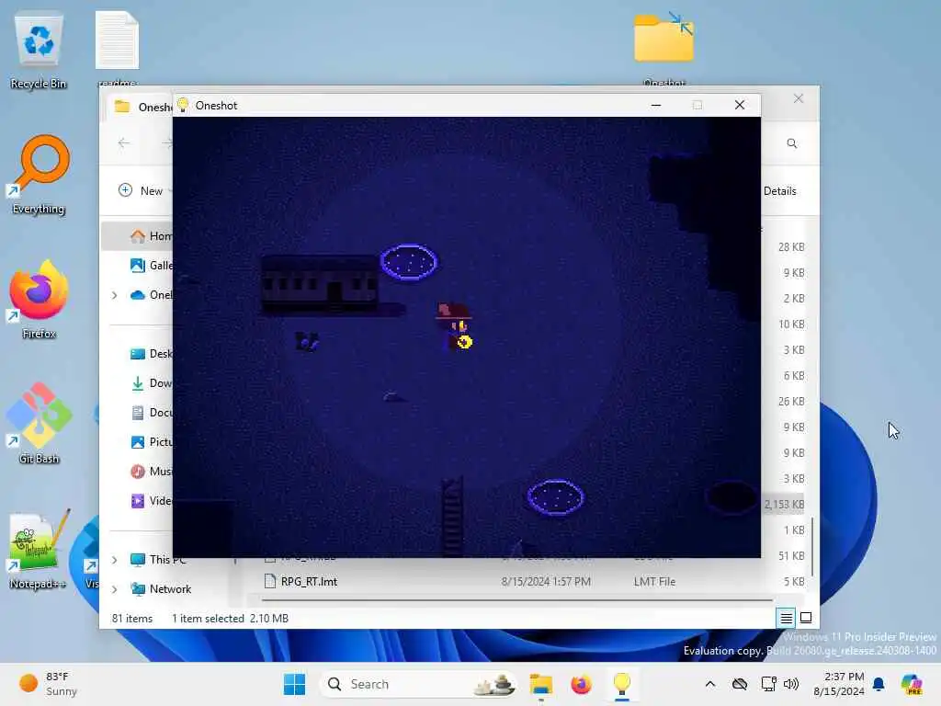Expand the Network tree node
This screenshot has height=706, width=941.
pos(115,589)
